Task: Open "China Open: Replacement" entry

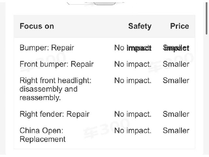Action: 42,135
